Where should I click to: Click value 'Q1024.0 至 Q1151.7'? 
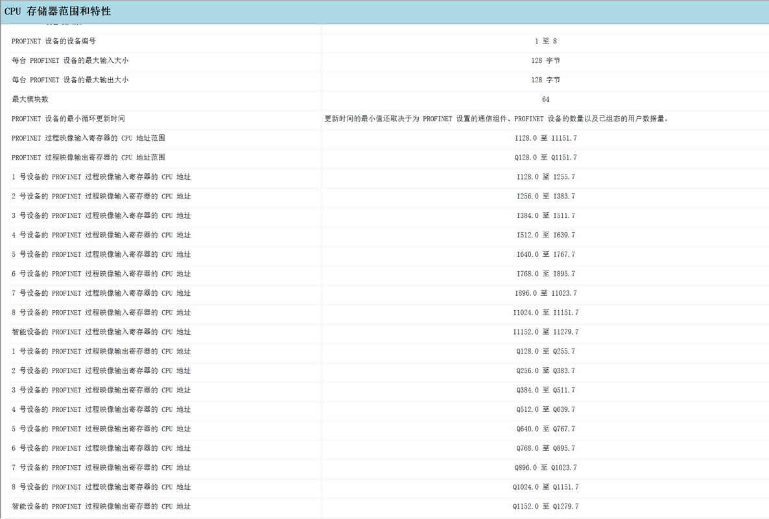tap(546, 487)
